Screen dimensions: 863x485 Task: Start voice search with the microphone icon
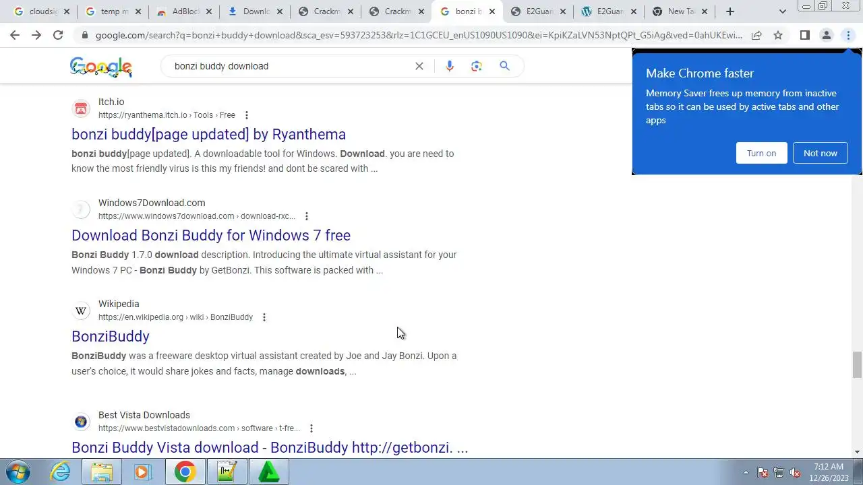pyautogui.click(x=450, y=66)
